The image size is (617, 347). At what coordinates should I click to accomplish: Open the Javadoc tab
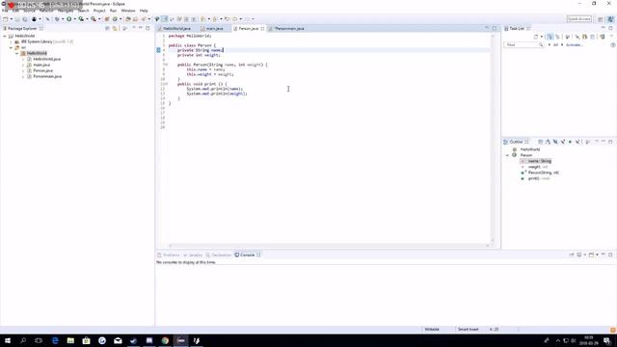(193, 254)
